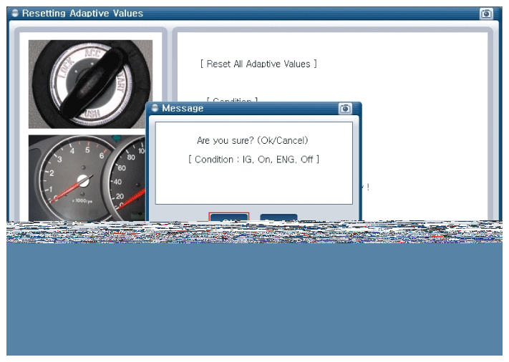Click the 'Are you sure? (Ok/Cancel)' text
509x362 pixels.
(253, 140)
